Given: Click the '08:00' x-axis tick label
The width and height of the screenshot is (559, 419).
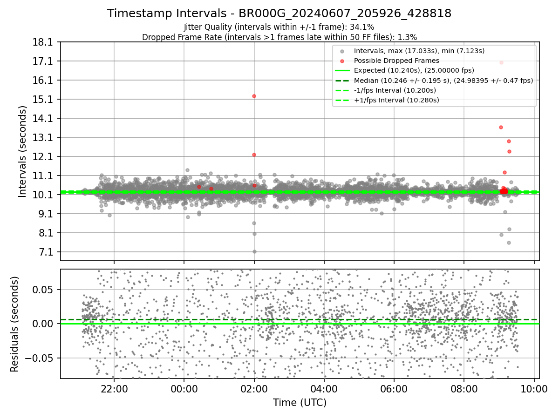Looking at the screenshot, I should (464, 389).
